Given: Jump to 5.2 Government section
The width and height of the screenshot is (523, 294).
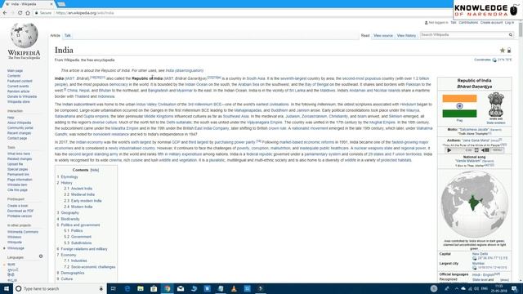Looking at the screenshot, I should (81, 237).
